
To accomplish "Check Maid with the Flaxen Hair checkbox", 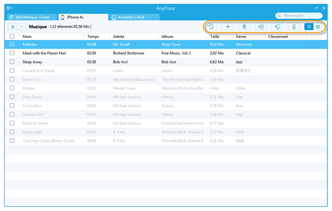I will (12, 53).
